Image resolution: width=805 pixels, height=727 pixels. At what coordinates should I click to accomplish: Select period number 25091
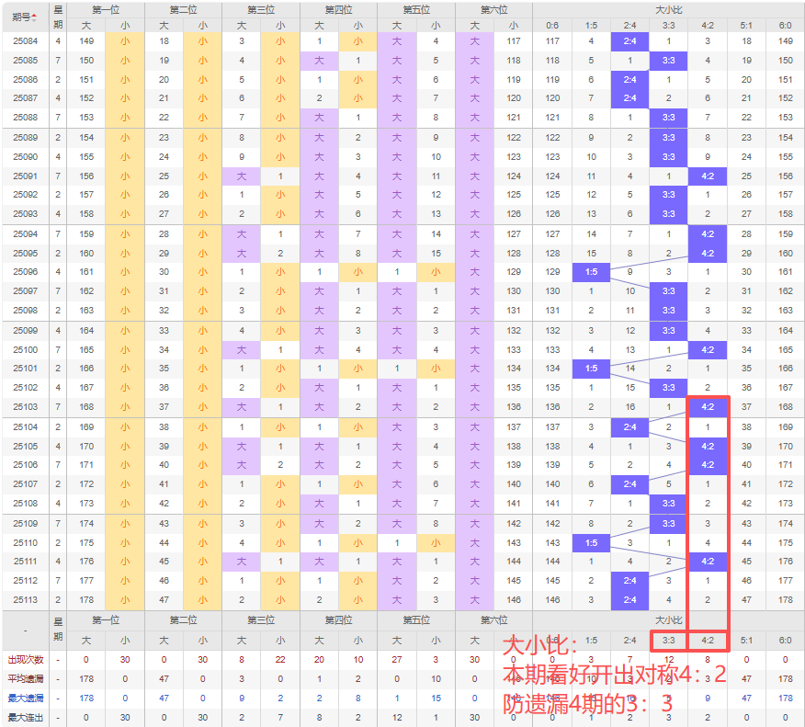[x=26, y=176]
